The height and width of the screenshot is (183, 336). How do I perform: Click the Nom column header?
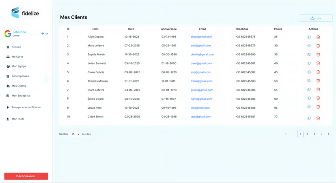pyautogui.click(x=95, y=29)
